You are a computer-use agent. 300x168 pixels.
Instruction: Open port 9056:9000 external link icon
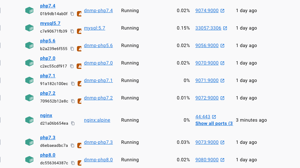click(222, 46)
